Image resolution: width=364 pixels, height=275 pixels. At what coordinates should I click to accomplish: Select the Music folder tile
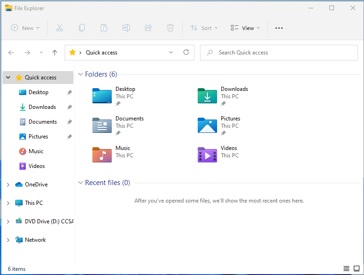pos(113,155)
